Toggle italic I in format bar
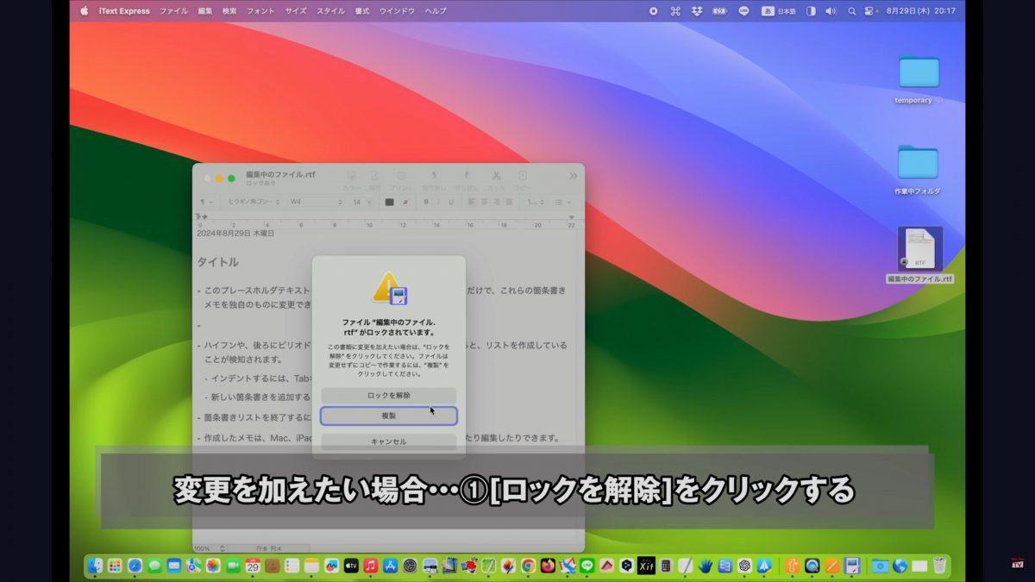The width and height of the screenshot is (1035, 582). (437, 202)
